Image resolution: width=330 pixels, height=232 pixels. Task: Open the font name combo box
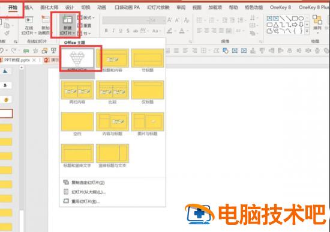tap(134, 20)
